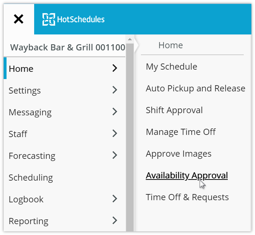The width and height of the screenshot is (255, 235).
Task: Open Shift Approval page
Action: click(174, 111)
